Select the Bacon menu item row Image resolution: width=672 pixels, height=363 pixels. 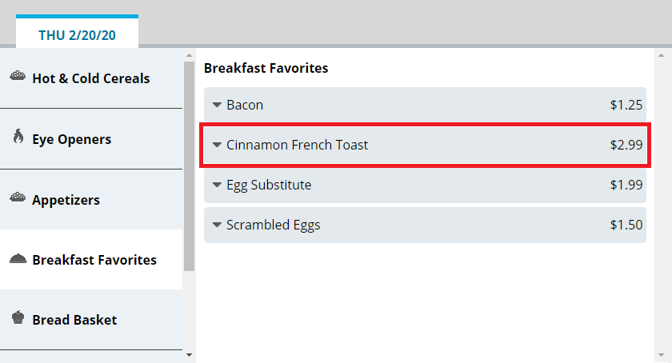[424, 105]
